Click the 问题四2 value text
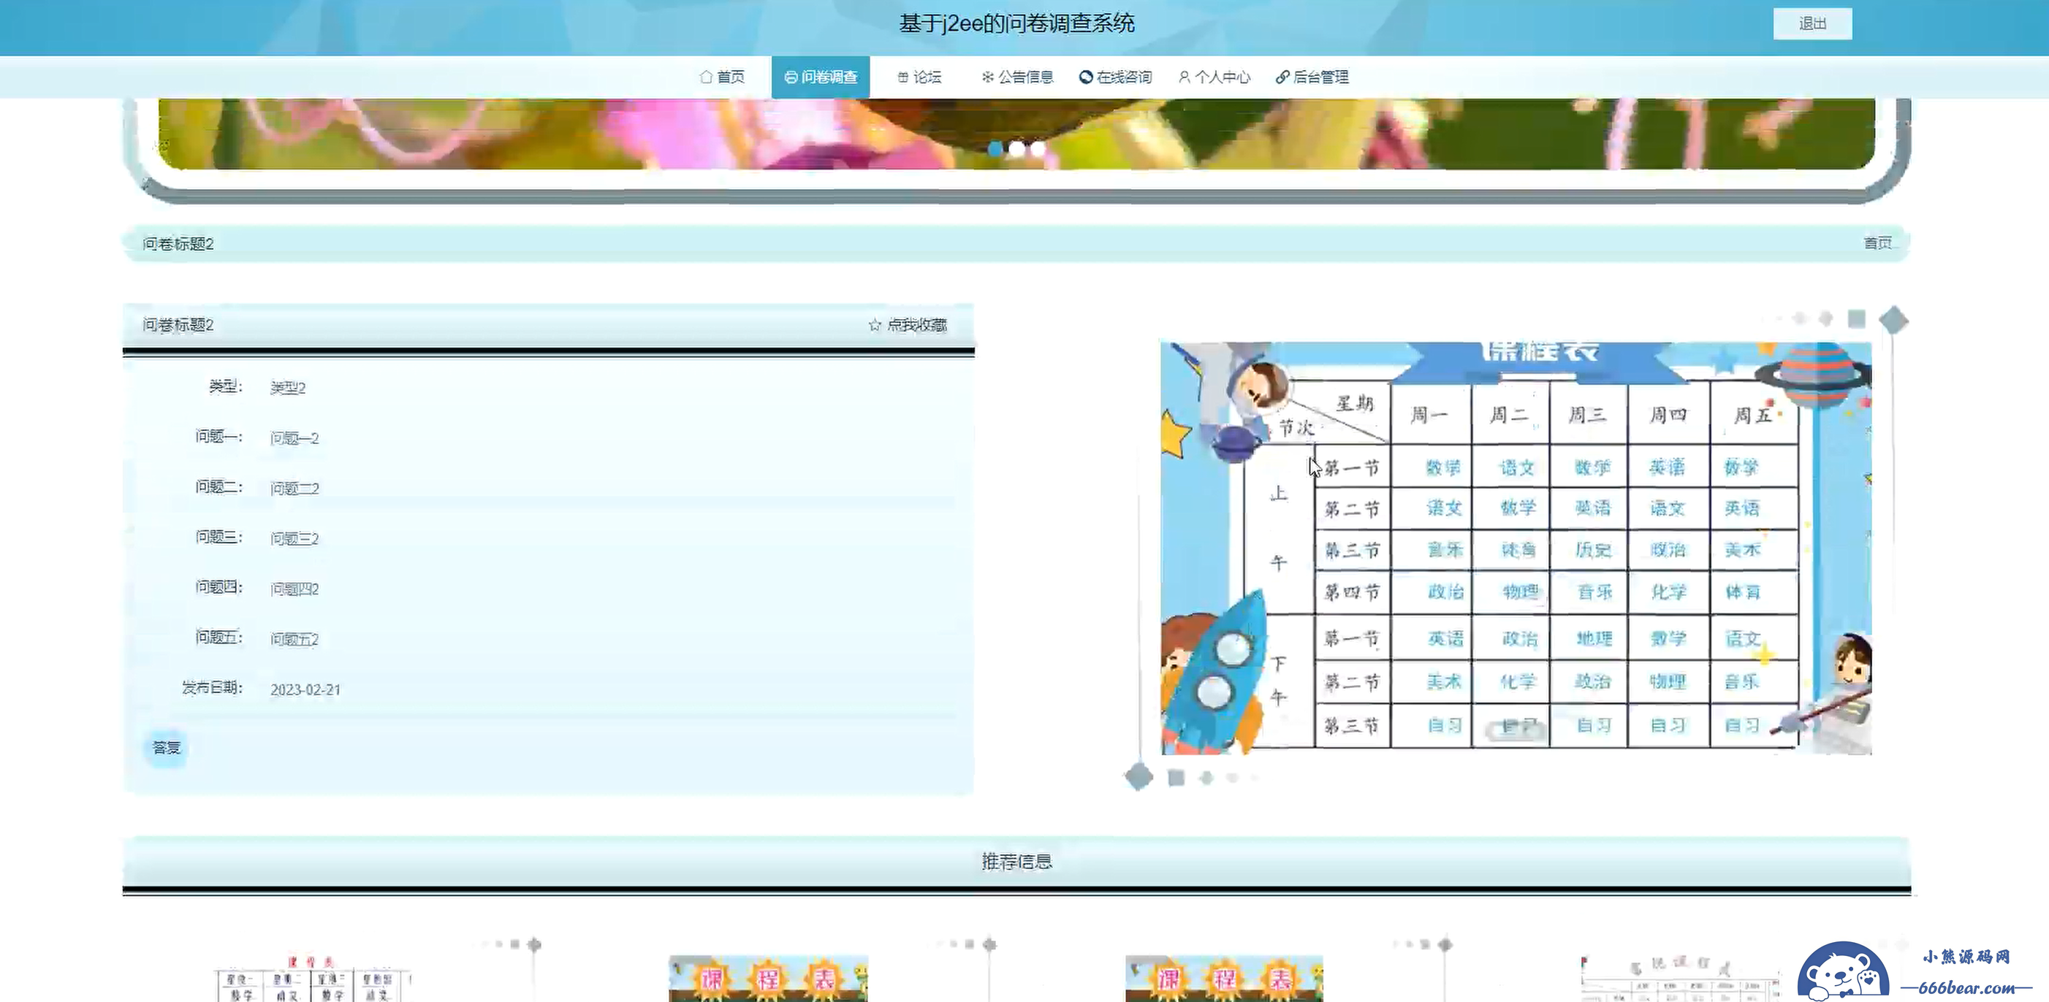 (294, 589)
